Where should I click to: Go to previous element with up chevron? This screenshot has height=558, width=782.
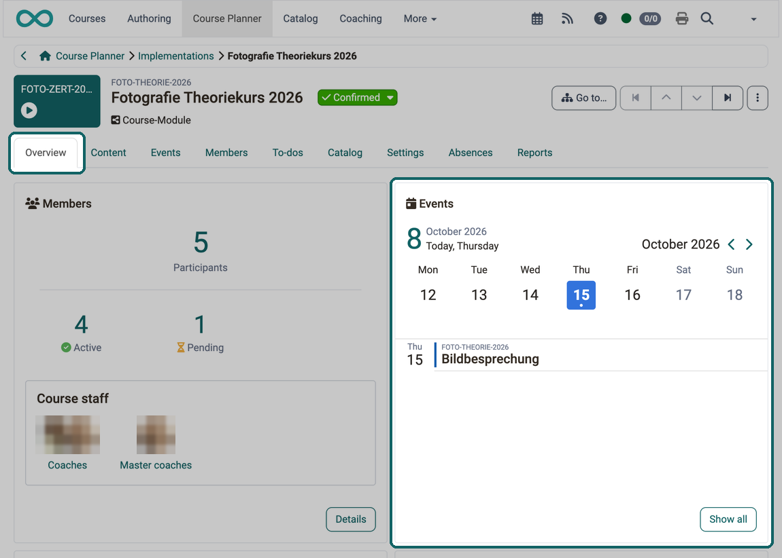tap(666, 98)
